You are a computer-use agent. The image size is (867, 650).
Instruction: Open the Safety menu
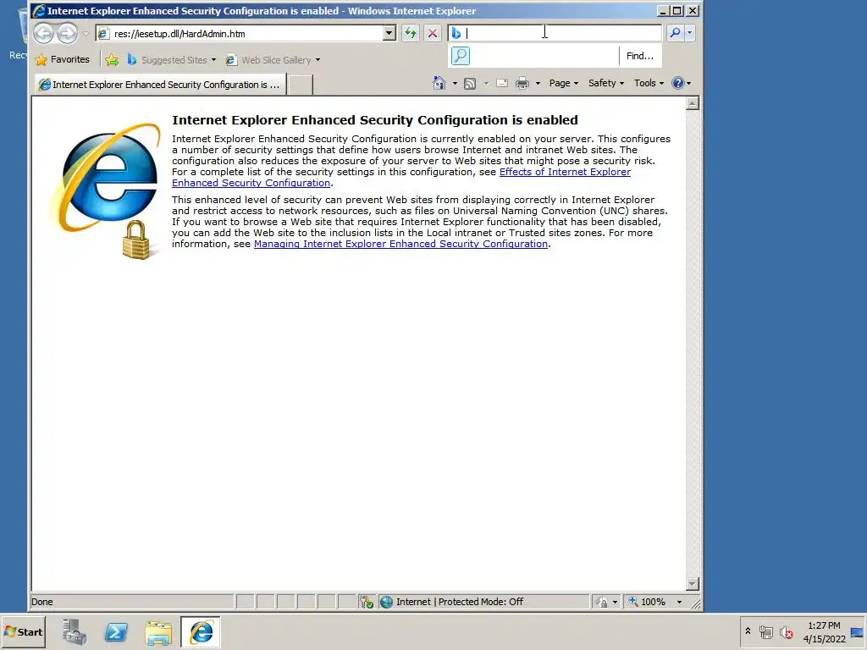[x=606, y=83]
